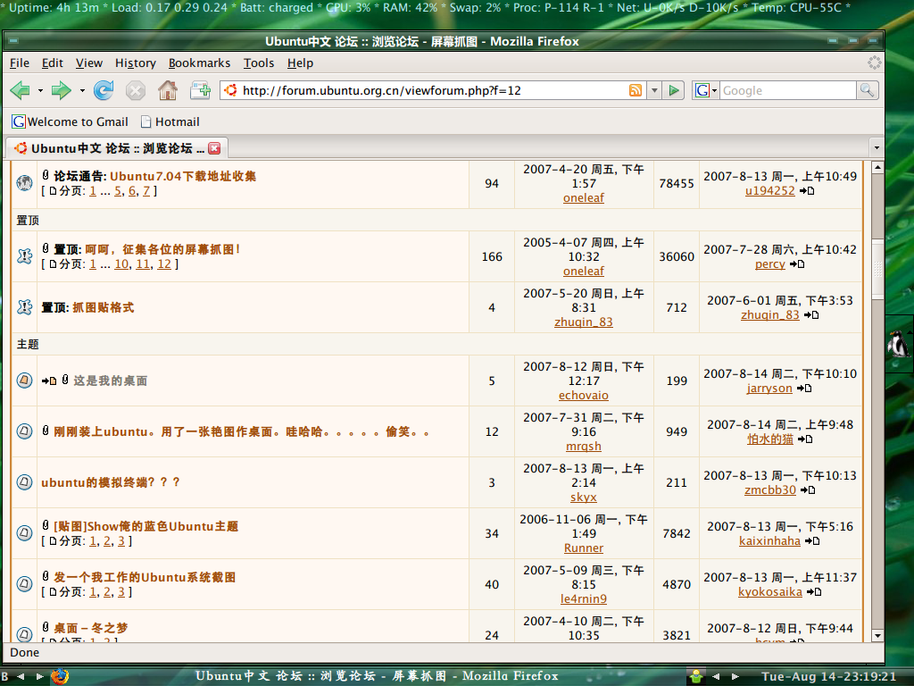Click the Firefox taskbar window title entry
The width and height of the screenshot is (914, 686).
pos(377,676)
